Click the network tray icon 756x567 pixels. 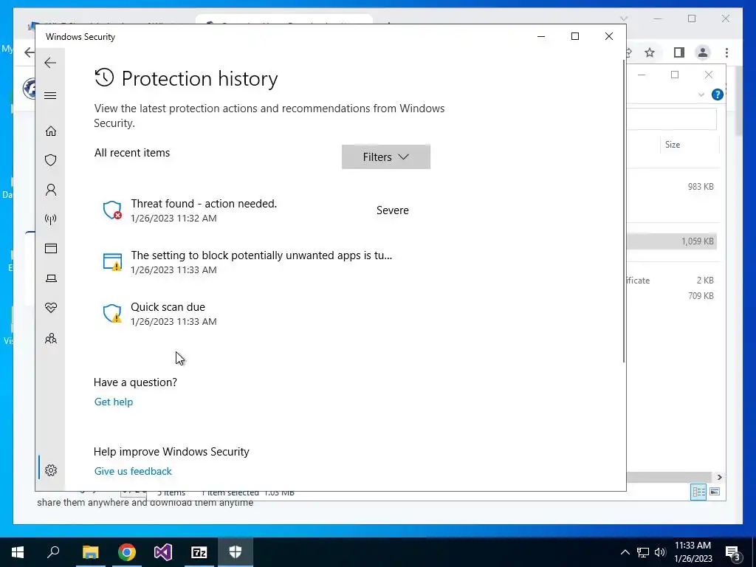[643, 552]
